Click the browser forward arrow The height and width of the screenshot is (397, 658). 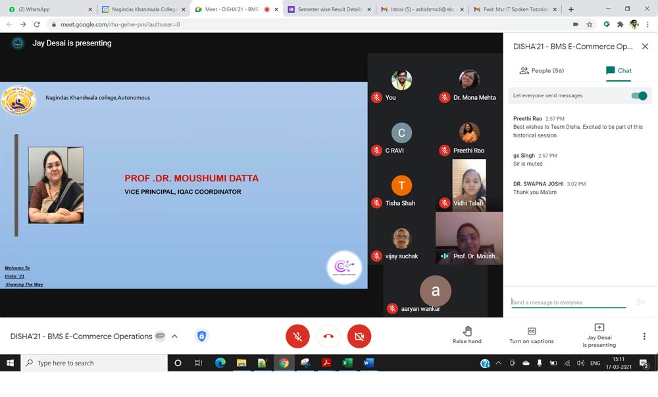pos(23,24)
